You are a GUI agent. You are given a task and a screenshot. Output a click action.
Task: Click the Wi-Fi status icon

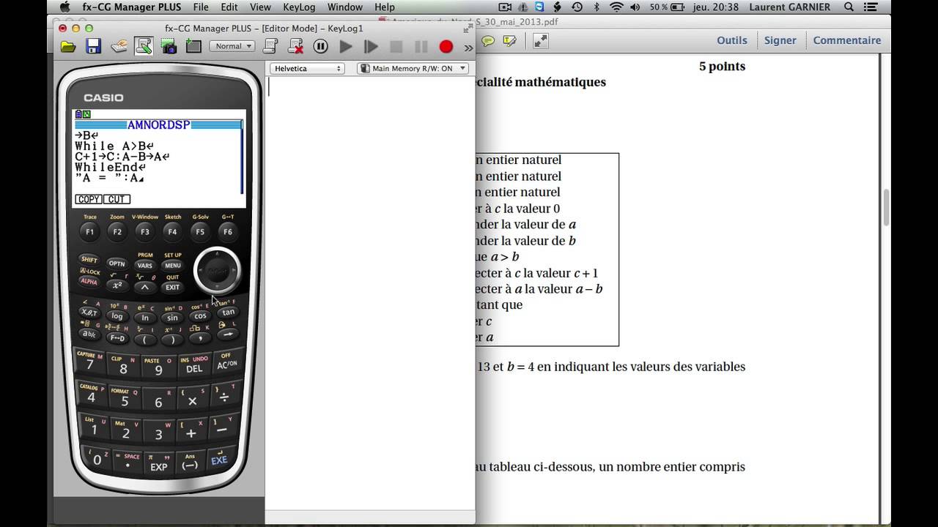[x=616, y=7]
